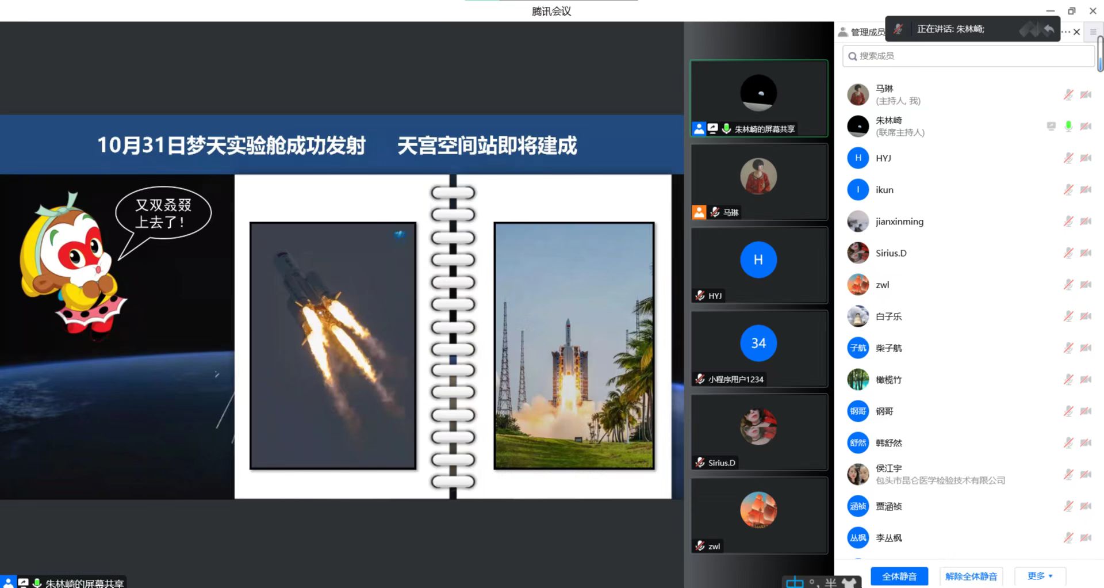Open the three-dots options in the member panel header
The width and height of the screenshot is (1104, 588).
[1065, 32]
